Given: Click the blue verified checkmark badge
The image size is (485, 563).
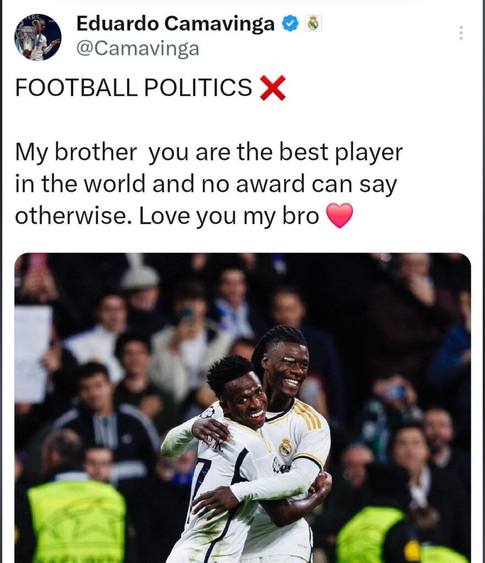Looking at the screenshot, I should (290, 24).
